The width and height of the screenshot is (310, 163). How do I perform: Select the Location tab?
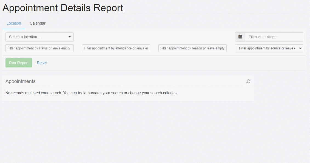(14, 23)
